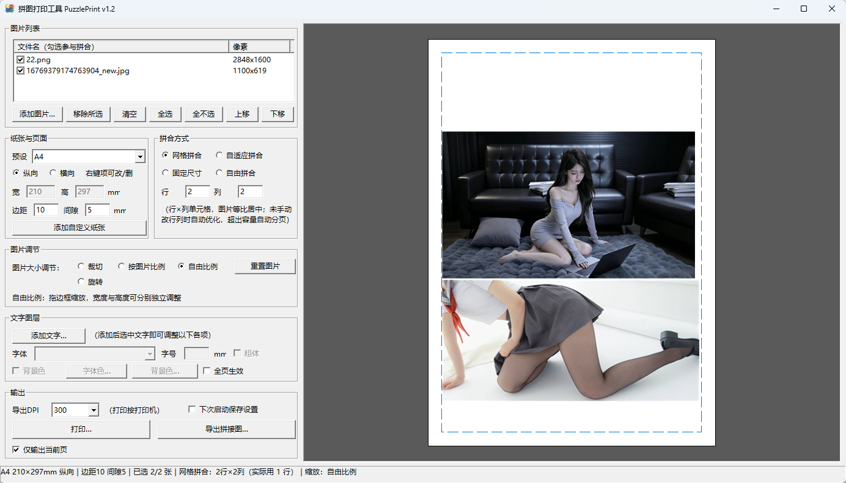The height and width of the screenshot is (483, 846).
Task: Expand the 导出DPI 300 dropdown
Action: pos(94,410)
